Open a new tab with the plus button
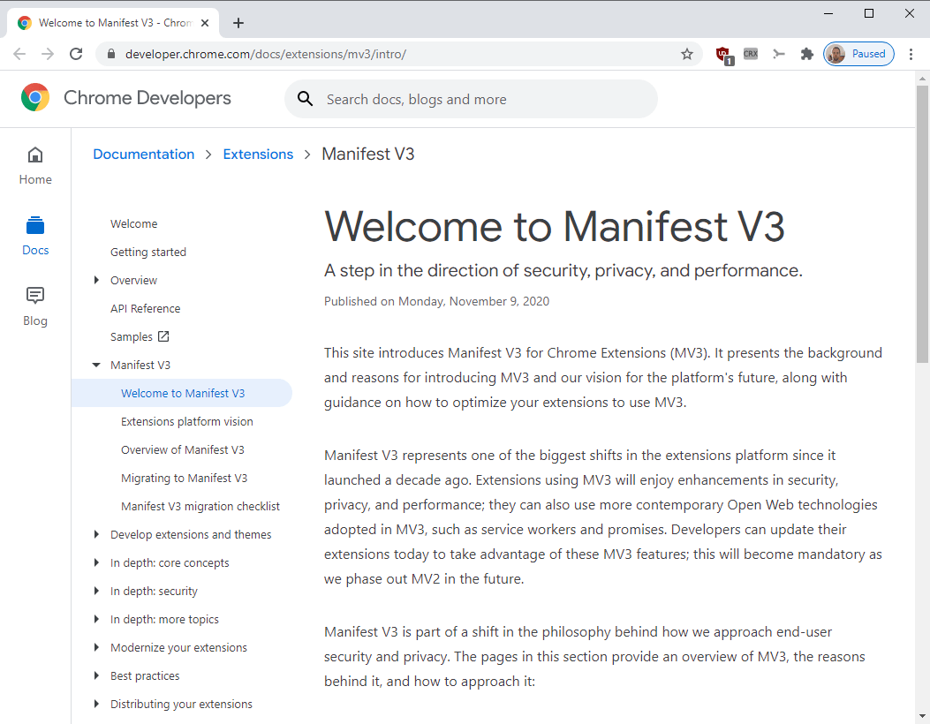 [x=238, y=23]
